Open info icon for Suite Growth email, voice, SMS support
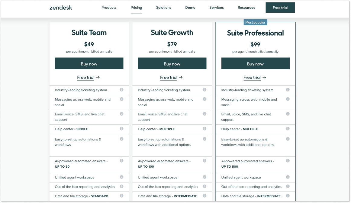The height and width of the screenshot is (203, 351). (x=204, y=114)
